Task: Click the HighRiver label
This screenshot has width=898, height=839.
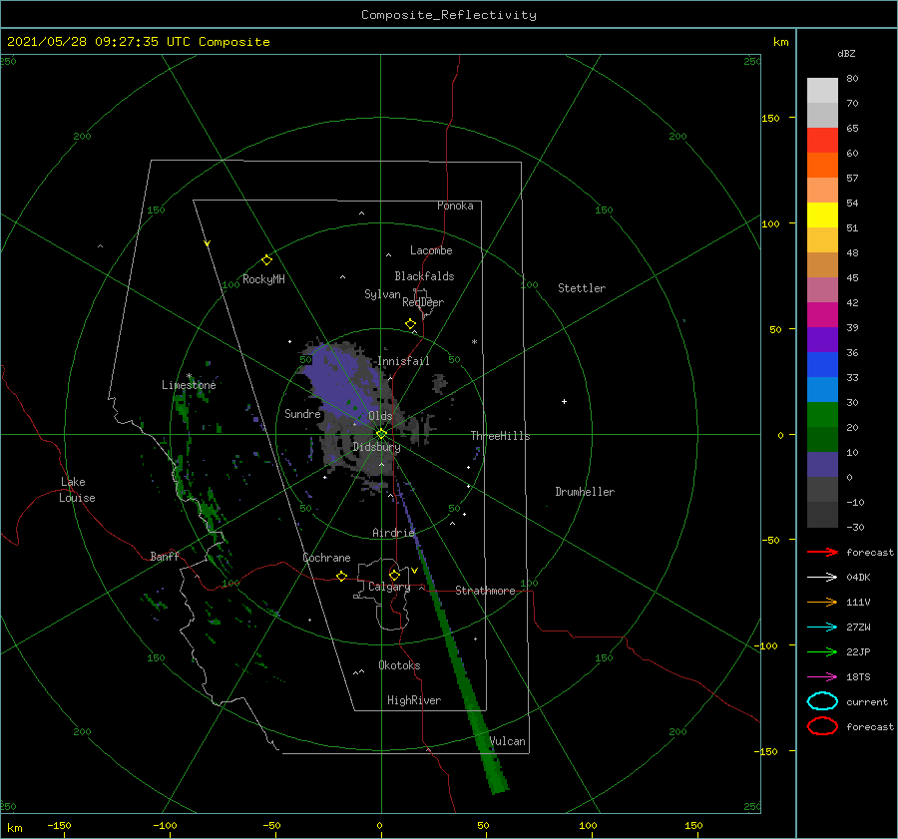Action: [414, 700]
